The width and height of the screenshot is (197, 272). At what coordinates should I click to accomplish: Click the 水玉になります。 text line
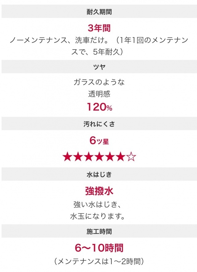(x=99, y=216)
